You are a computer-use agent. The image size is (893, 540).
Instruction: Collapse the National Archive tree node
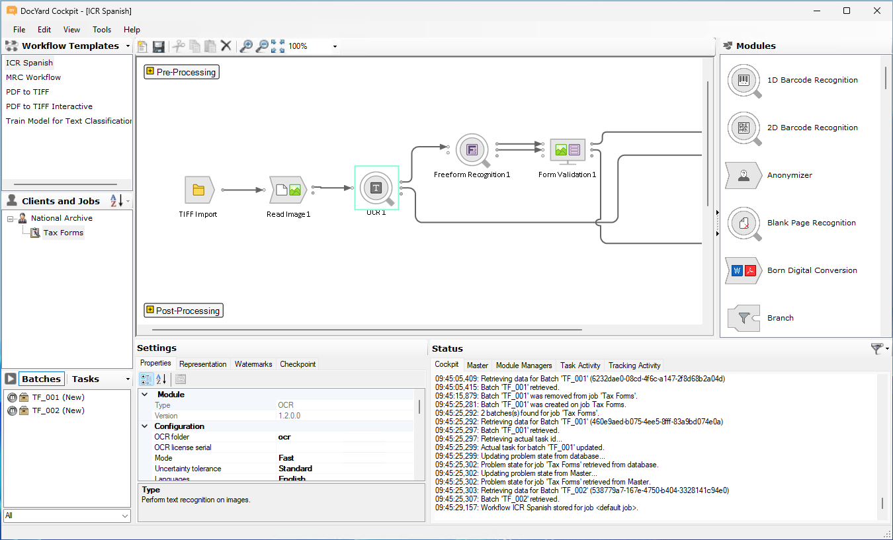[11, 218]
